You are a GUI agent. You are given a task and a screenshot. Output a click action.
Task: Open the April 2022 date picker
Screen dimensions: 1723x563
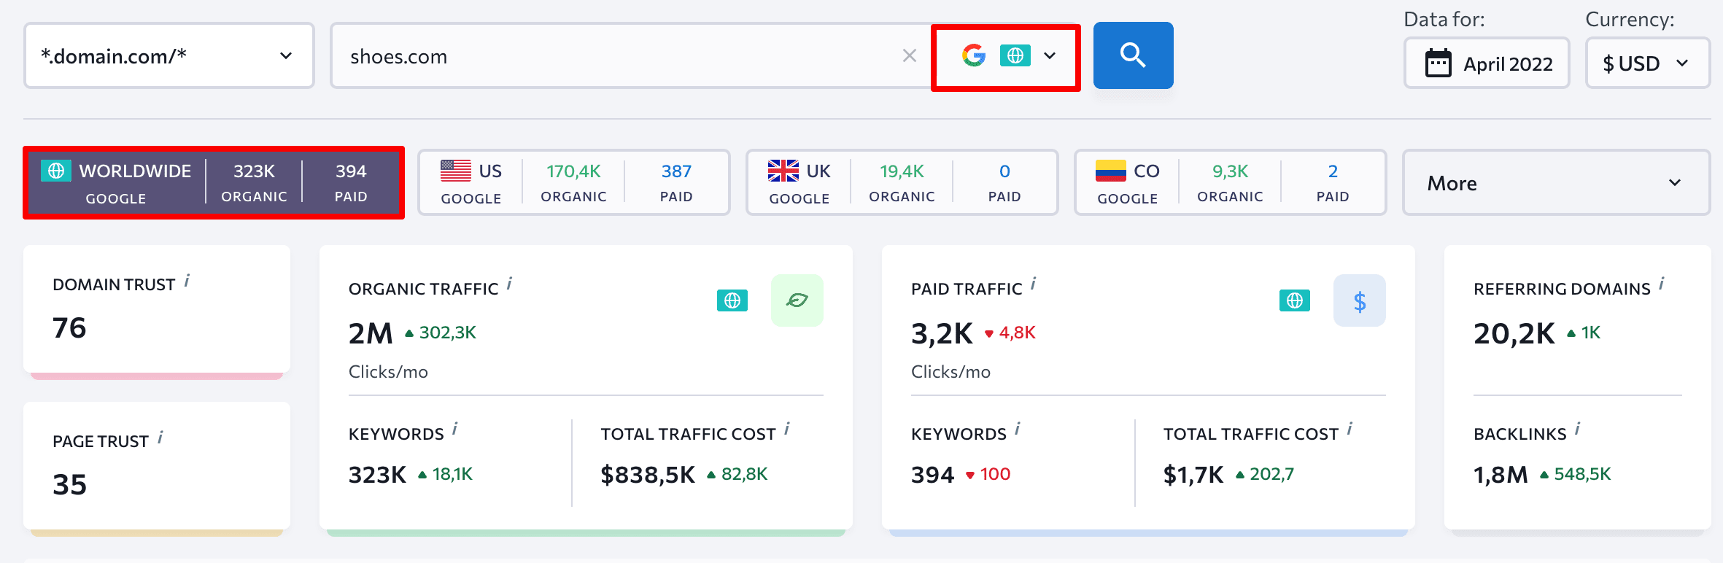click(x=1487, y=63)
